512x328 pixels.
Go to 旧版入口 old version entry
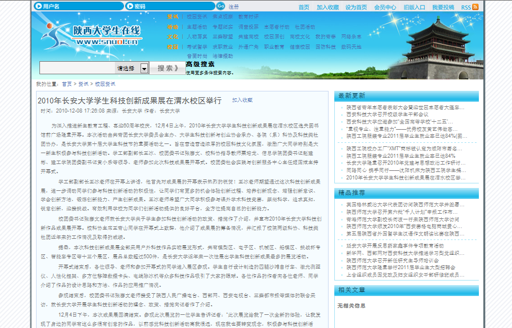[x=414, y=7]
